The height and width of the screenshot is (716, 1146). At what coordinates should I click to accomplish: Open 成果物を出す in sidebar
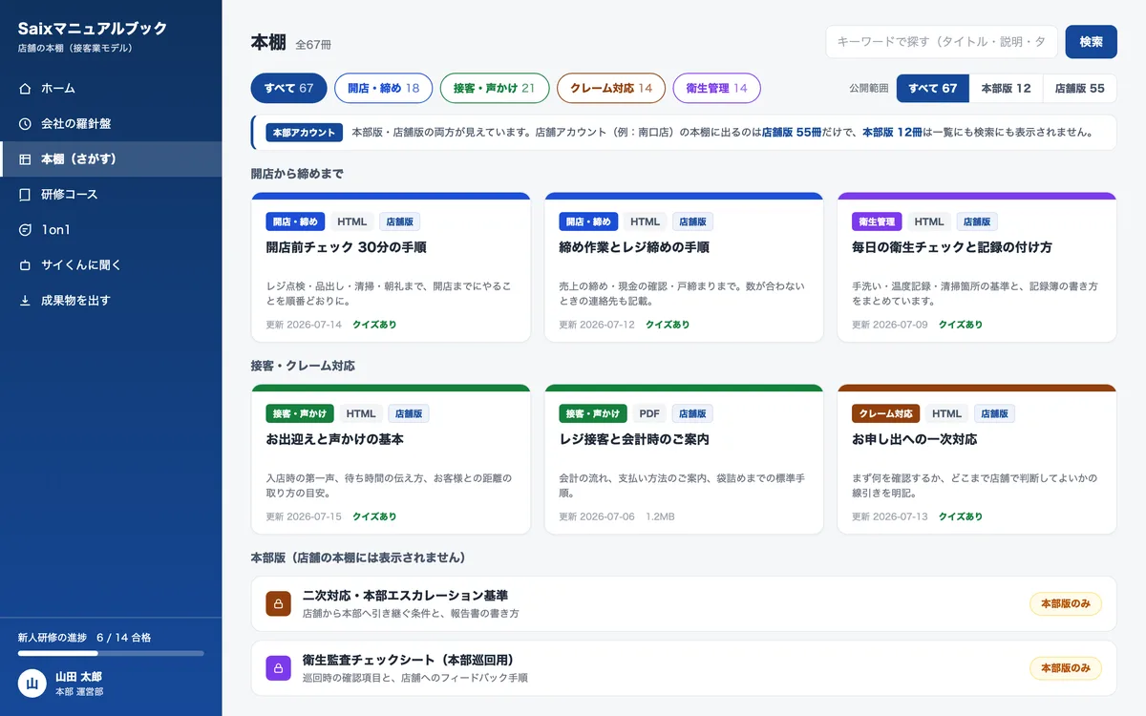point(111,301)
